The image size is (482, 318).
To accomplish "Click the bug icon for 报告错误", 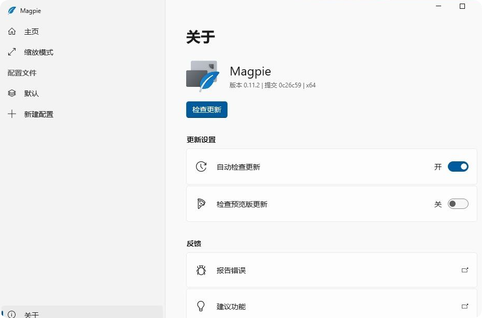I will (201, 270).
